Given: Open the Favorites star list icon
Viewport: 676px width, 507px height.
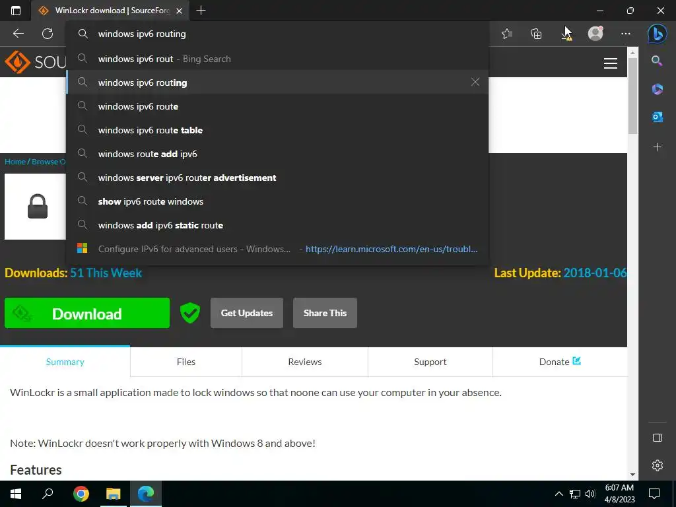Looking at the screenshot, I should click(507, 34).
